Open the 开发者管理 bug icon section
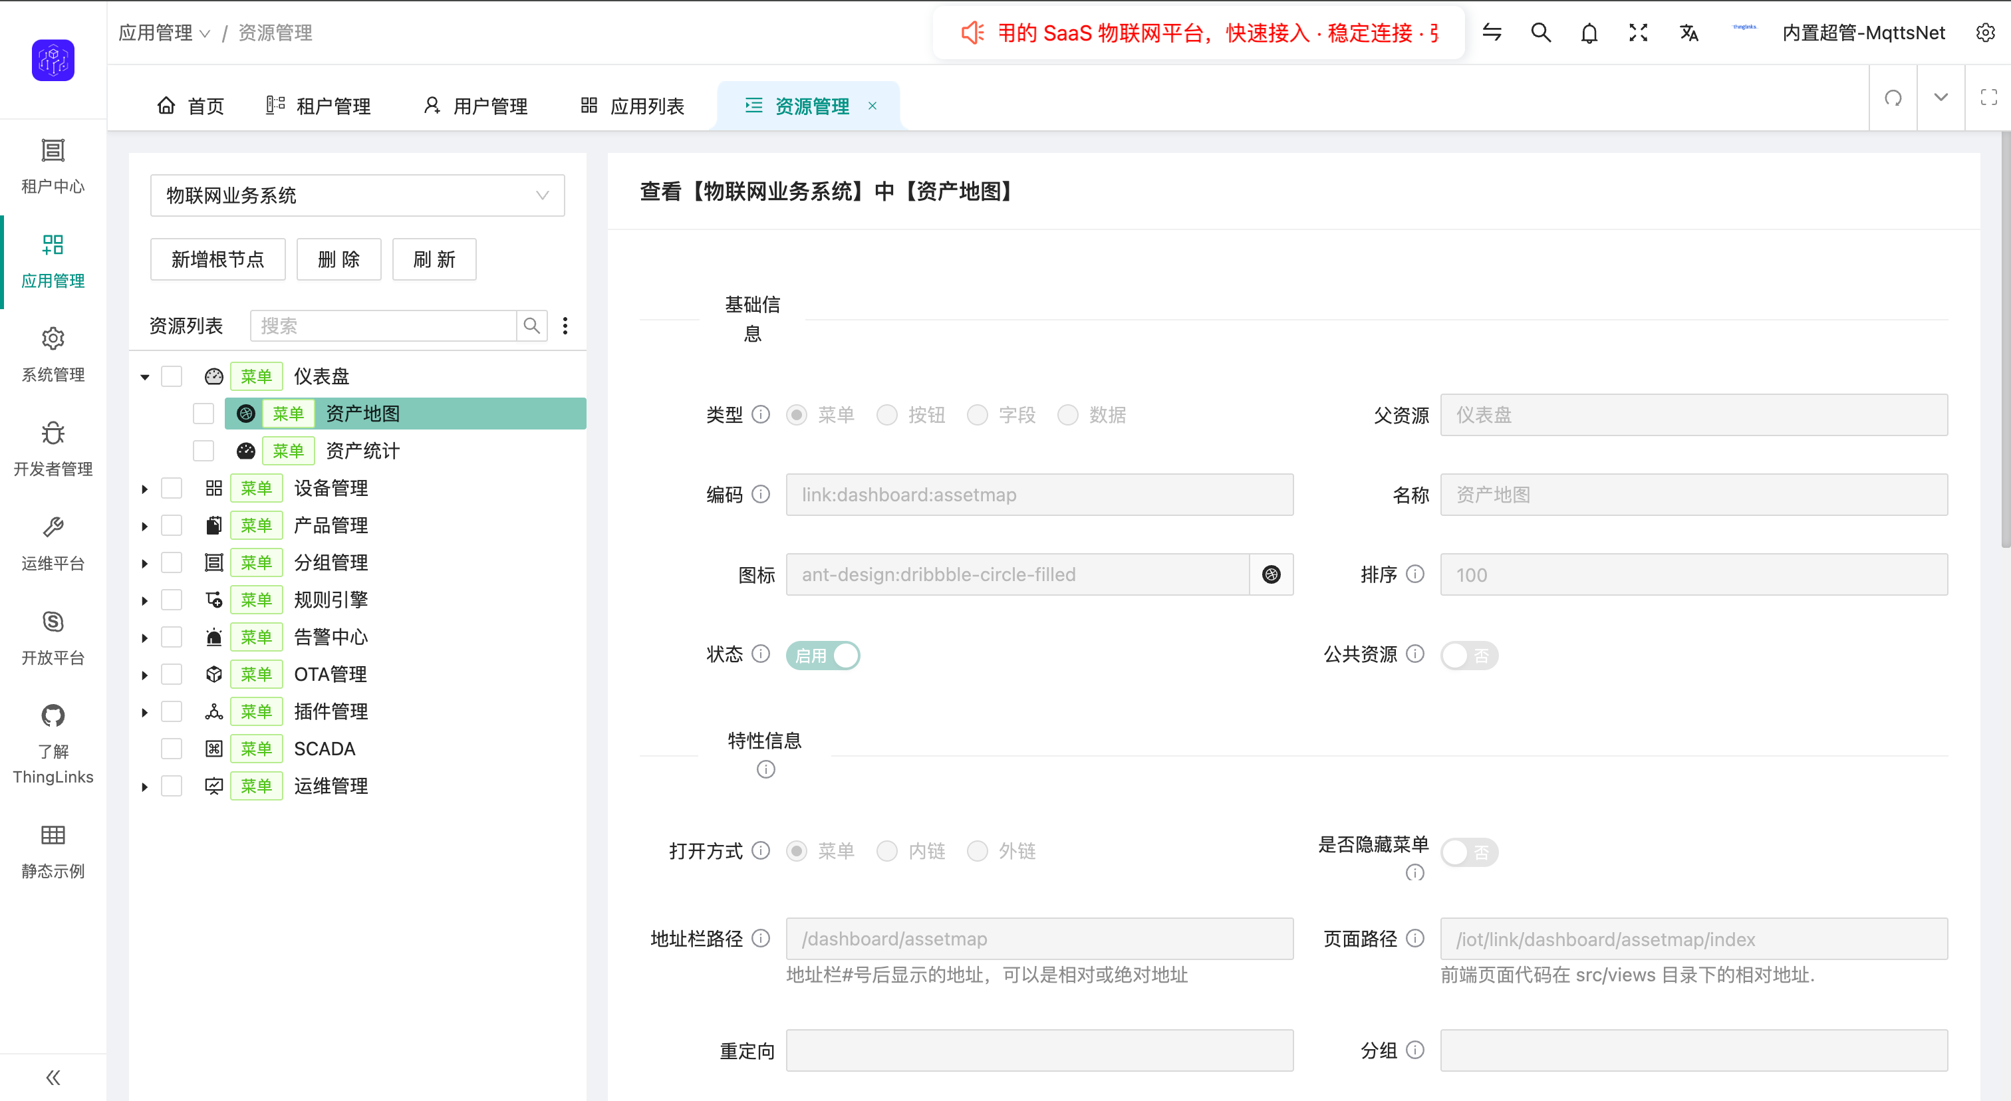 point(53,449)
